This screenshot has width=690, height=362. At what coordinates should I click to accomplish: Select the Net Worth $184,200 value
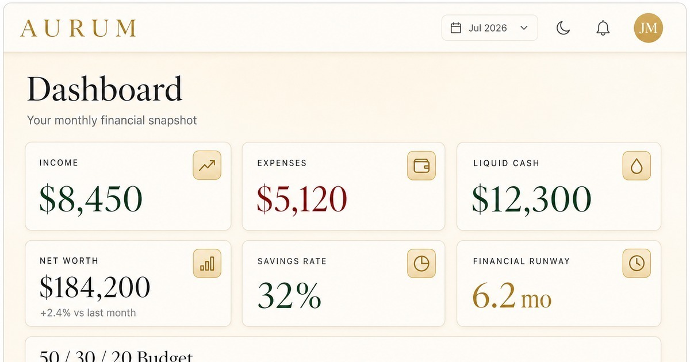[95, 287]
